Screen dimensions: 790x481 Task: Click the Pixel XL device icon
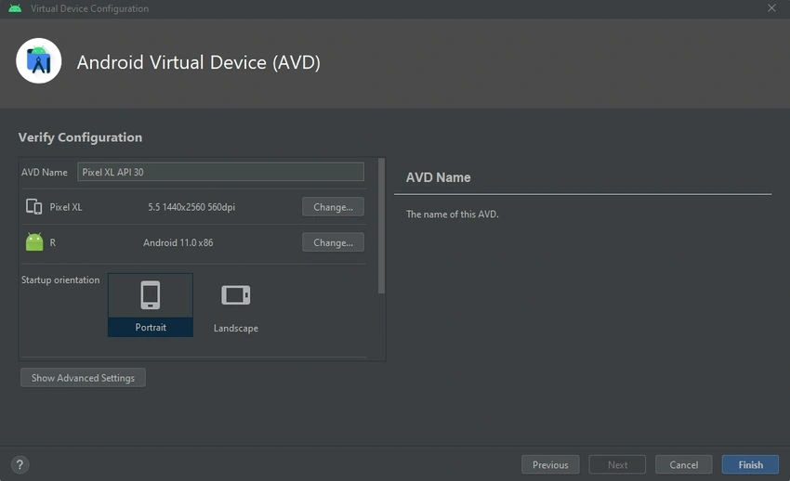pyautogui.click(x=33, y=207)
